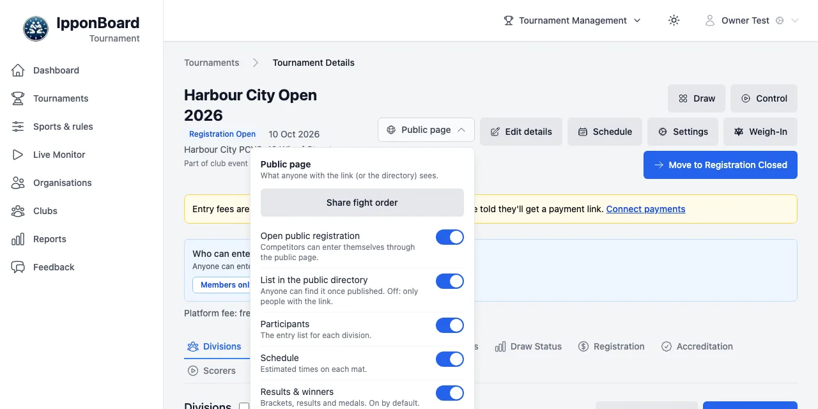Open the Divisions tab

214,346
